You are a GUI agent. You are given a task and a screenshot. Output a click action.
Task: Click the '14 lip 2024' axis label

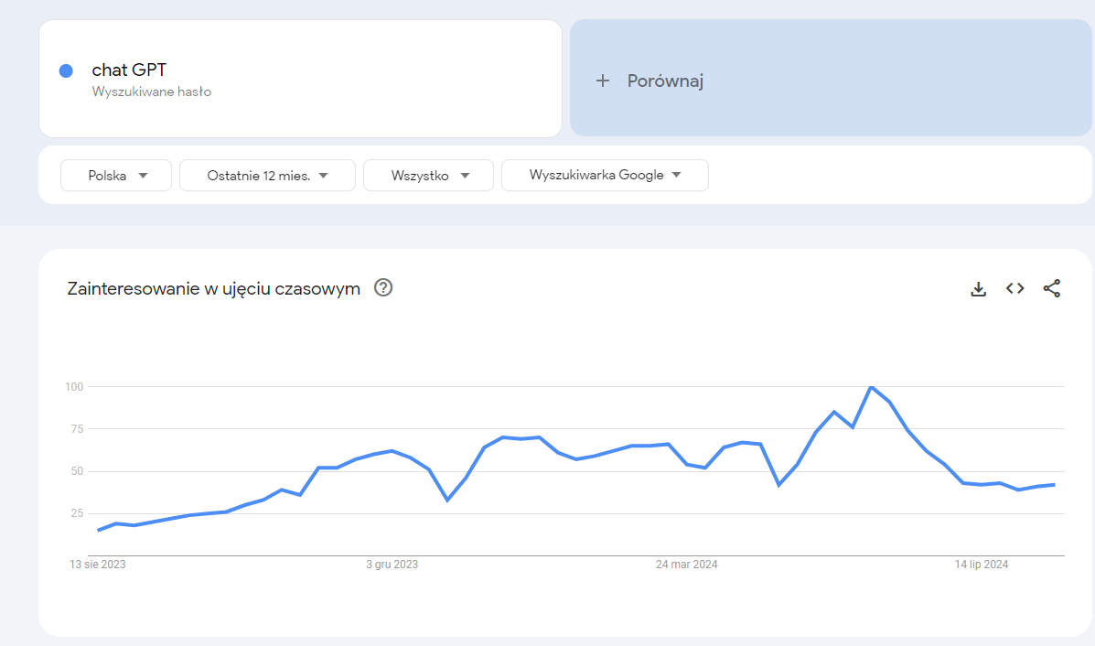click(x=981, y=565)
